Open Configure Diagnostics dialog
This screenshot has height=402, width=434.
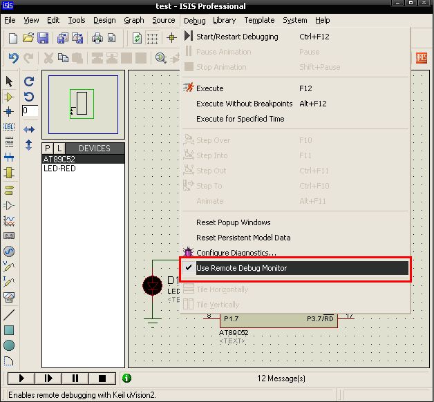click(295, 253)
